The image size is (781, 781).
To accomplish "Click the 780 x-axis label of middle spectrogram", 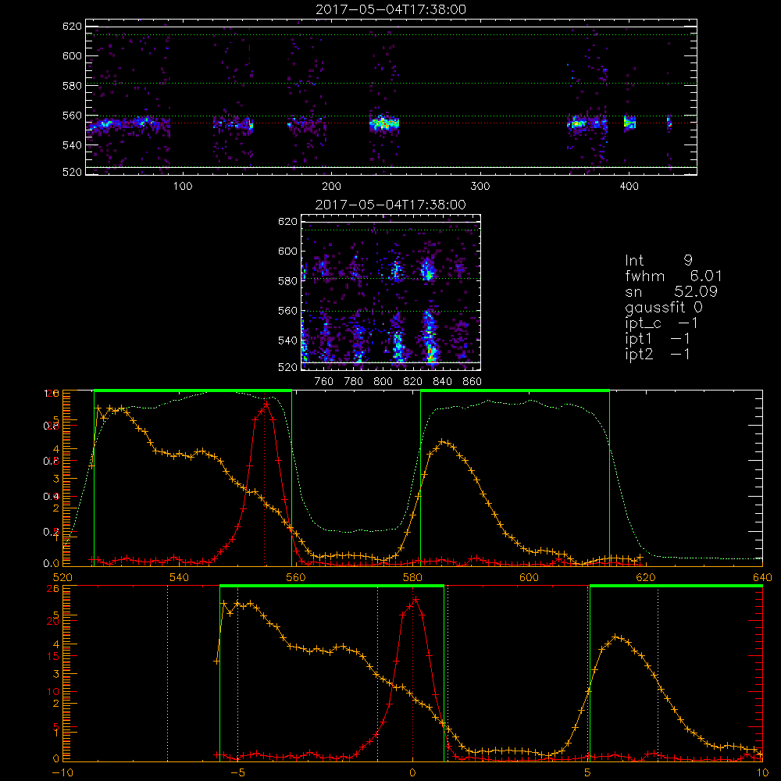I will click(354, 382).
